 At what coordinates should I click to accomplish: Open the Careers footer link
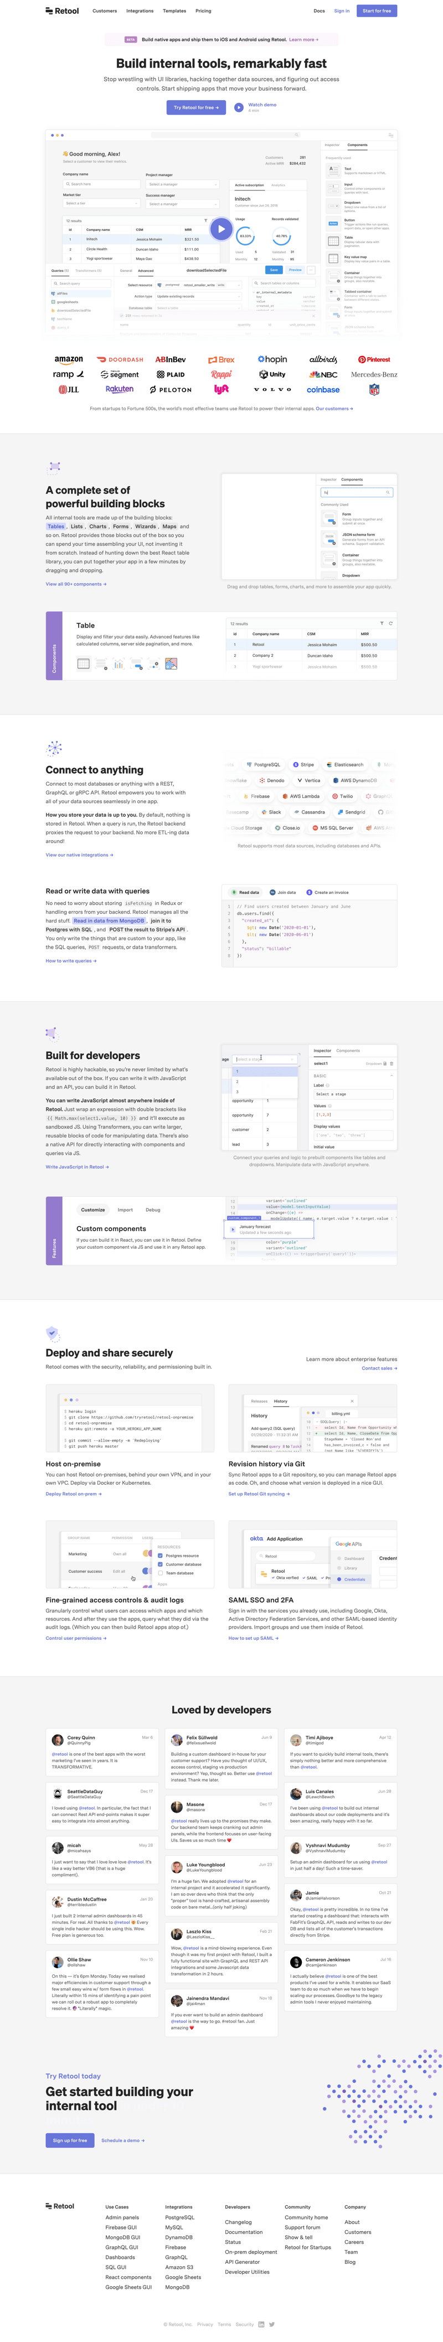[x=354, y=2242]
